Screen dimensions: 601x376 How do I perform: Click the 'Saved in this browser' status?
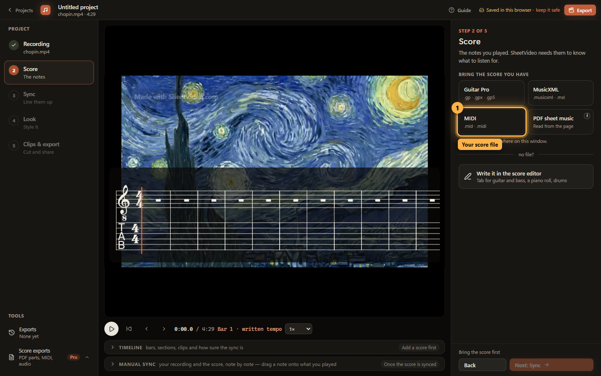coord(508,10)
